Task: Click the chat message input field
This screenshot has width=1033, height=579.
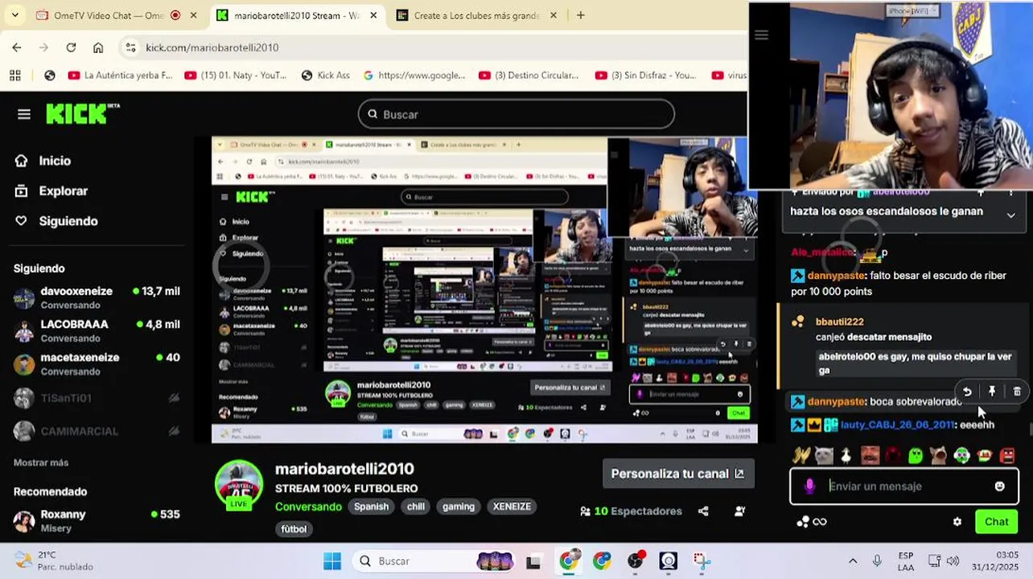Action: pos(906,487)
